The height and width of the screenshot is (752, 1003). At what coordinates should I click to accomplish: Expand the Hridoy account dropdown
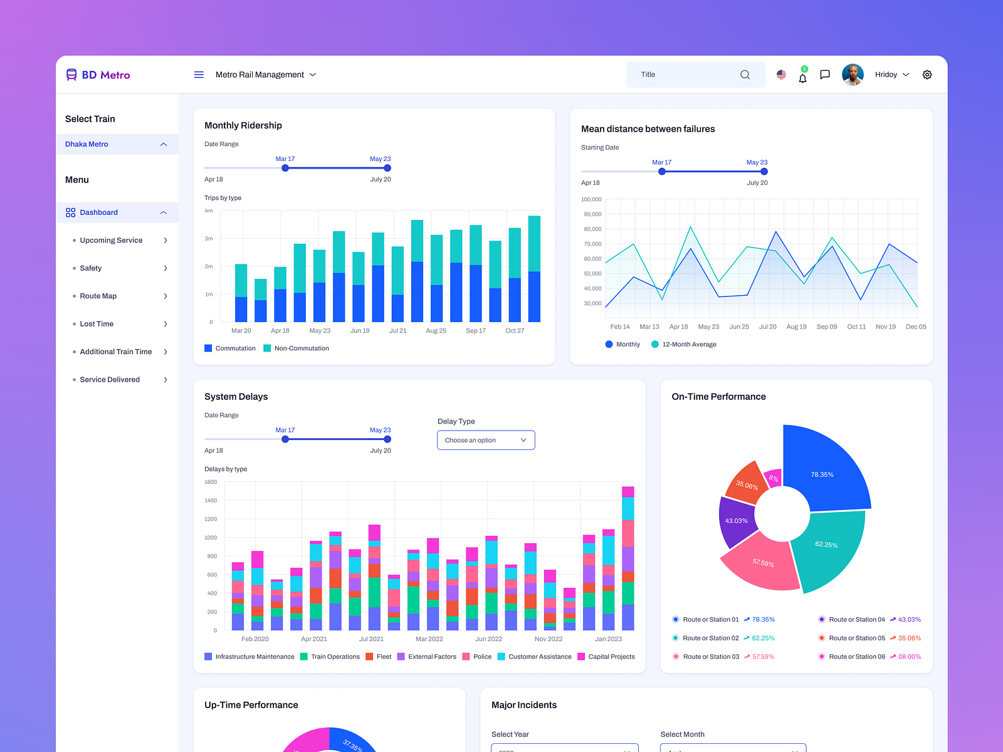(x=891, y=75)
